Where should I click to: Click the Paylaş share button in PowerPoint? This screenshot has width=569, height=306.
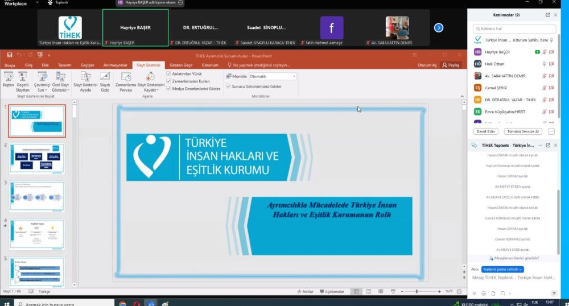tap(451, 65)
